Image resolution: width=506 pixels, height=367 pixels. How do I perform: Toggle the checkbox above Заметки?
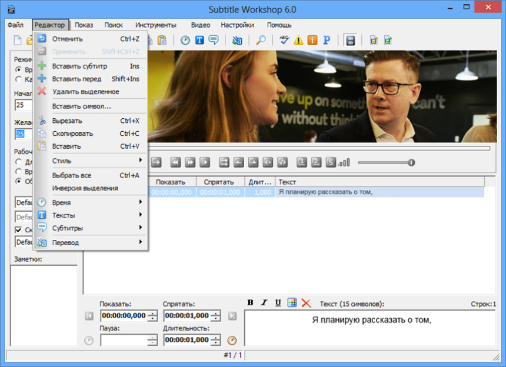point(18,229)
